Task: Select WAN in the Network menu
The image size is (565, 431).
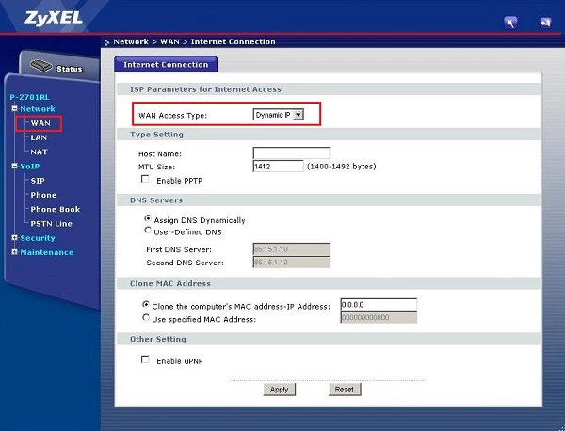Action: coord(40,123)
